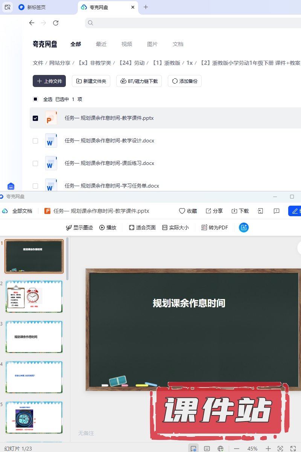Open the 文档 category tab
301x452 pixels.
178,44
